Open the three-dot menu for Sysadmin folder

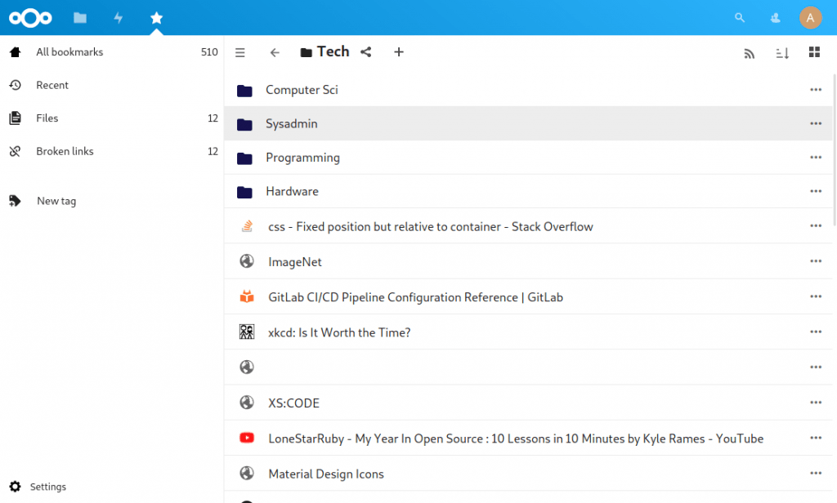tap(815, 123)
